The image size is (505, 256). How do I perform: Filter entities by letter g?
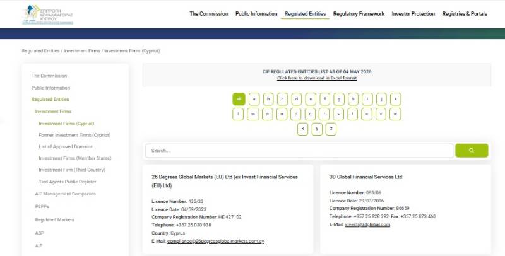[339, 99]
